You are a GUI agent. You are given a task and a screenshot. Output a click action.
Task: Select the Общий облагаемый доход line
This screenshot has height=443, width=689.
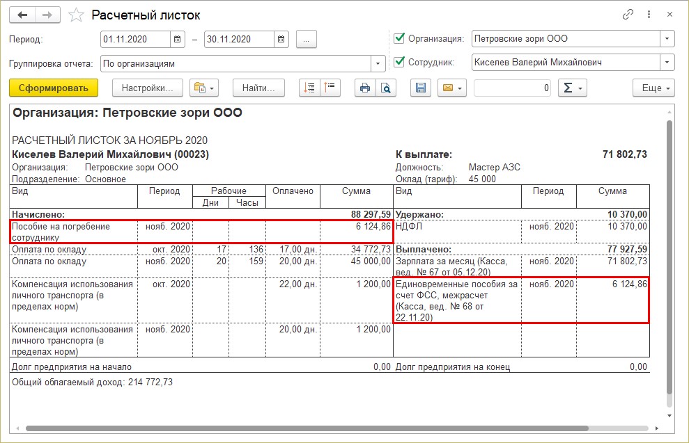[92, 382]
